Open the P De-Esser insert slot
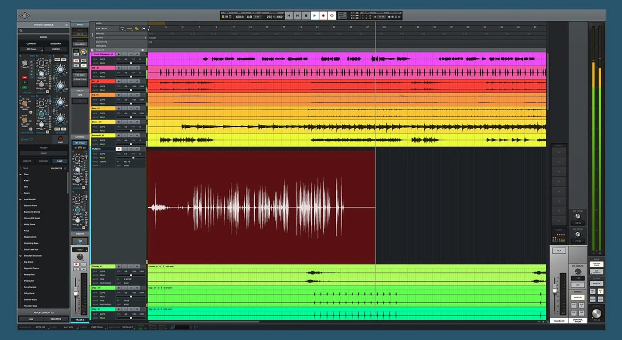Screen dimensions: 622x340 (80, 75)
